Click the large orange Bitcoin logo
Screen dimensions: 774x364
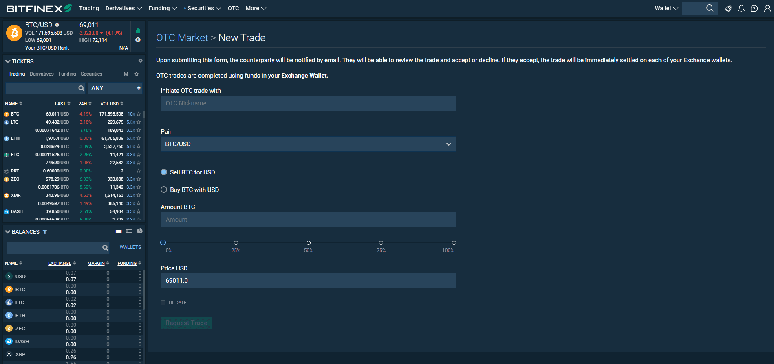(x=14, y=33)
